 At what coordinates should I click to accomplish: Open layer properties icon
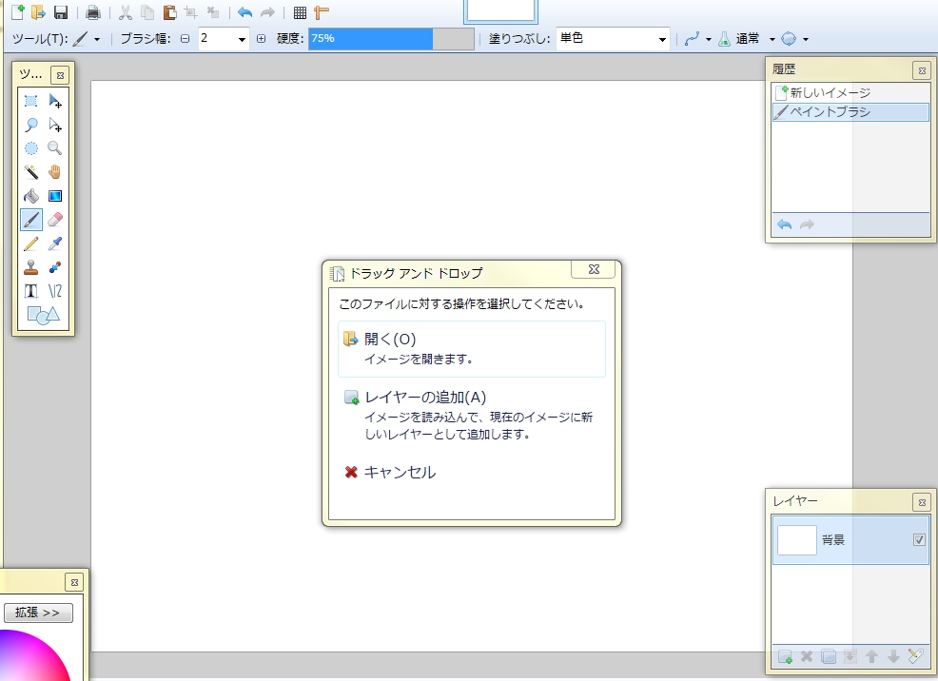[x=915, y=656]
